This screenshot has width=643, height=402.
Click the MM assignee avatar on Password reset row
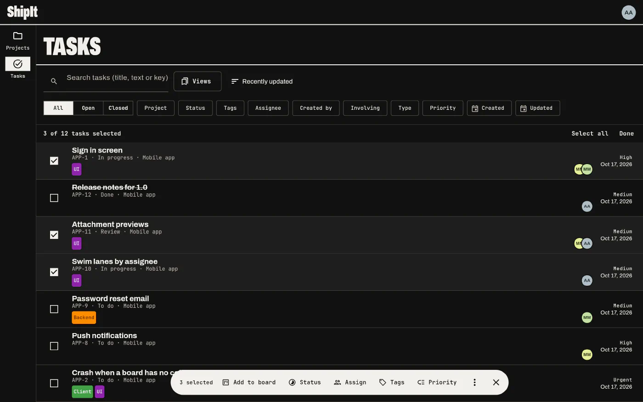click(x=587, y=317)
